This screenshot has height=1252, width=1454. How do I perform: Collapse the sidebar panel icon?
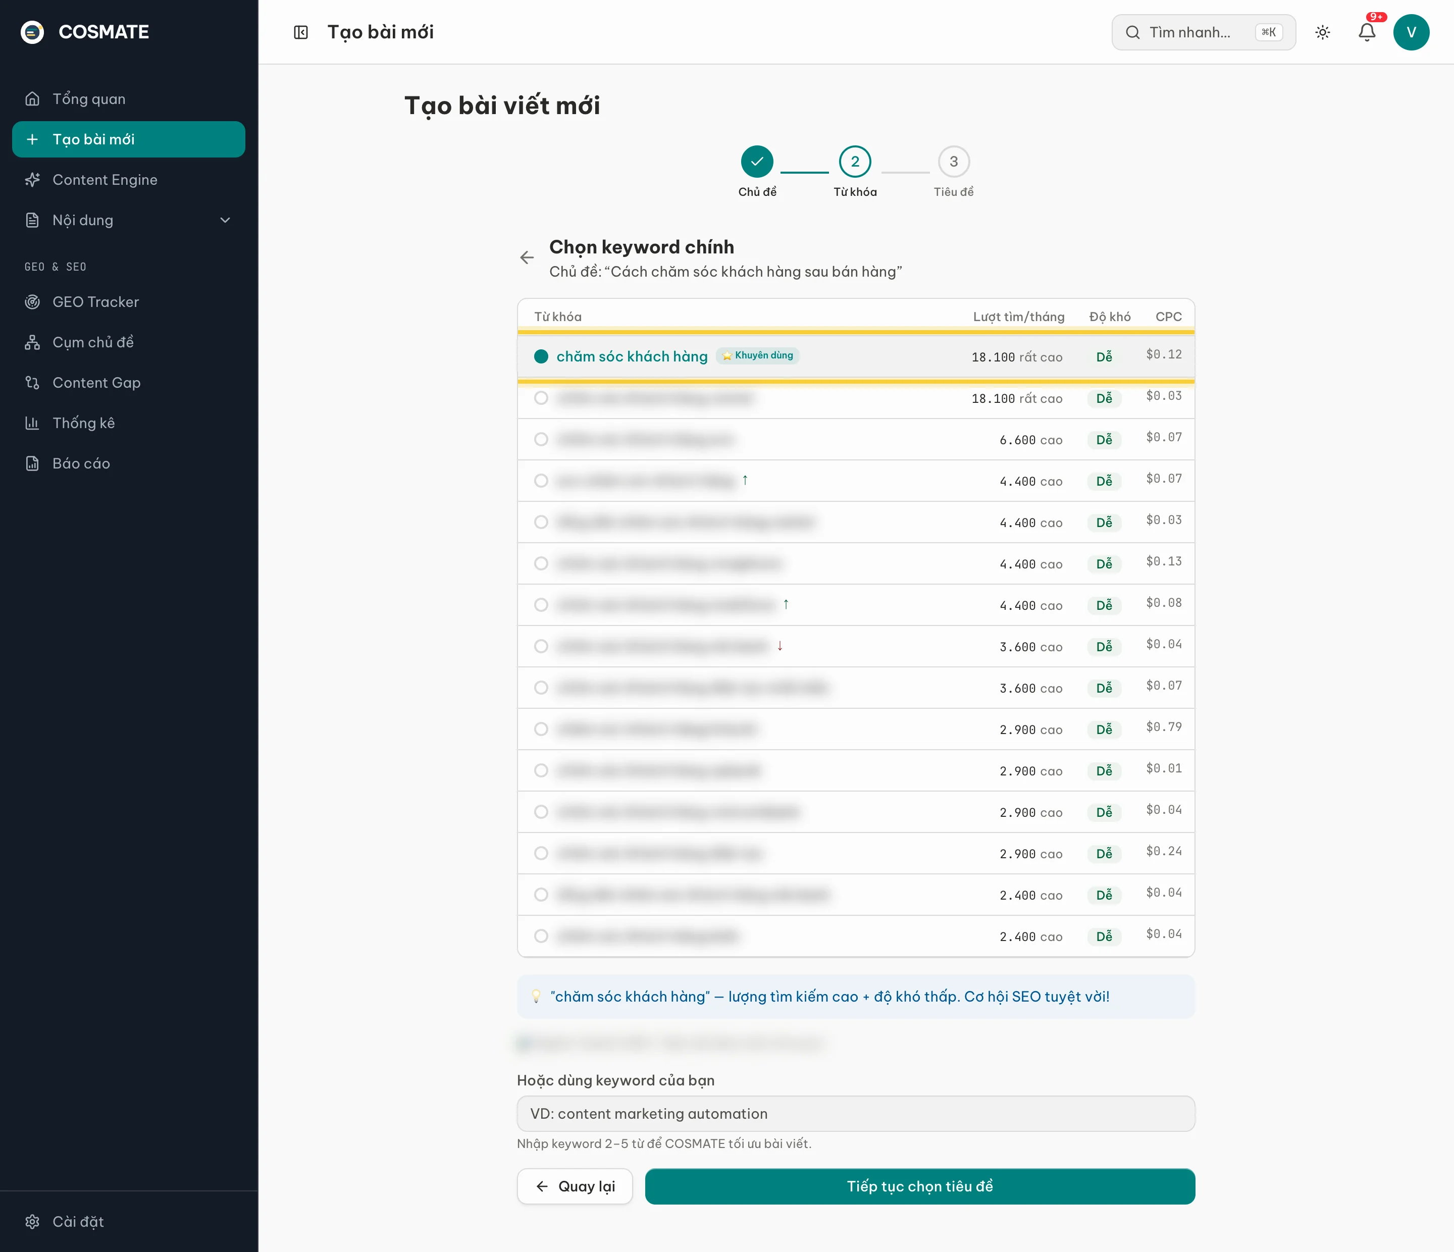pyautogui.click(x=300, y=32)
